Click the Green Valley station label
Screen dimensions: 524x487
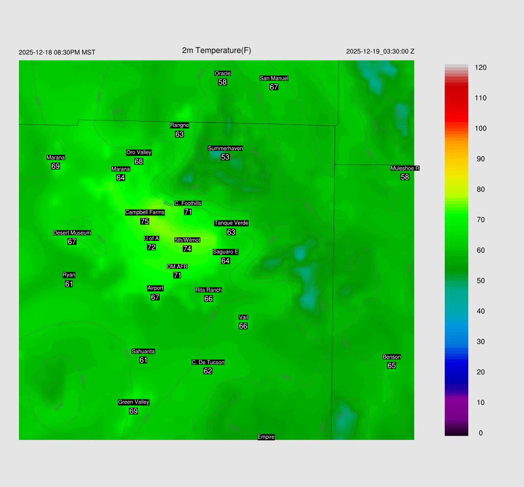134,402
